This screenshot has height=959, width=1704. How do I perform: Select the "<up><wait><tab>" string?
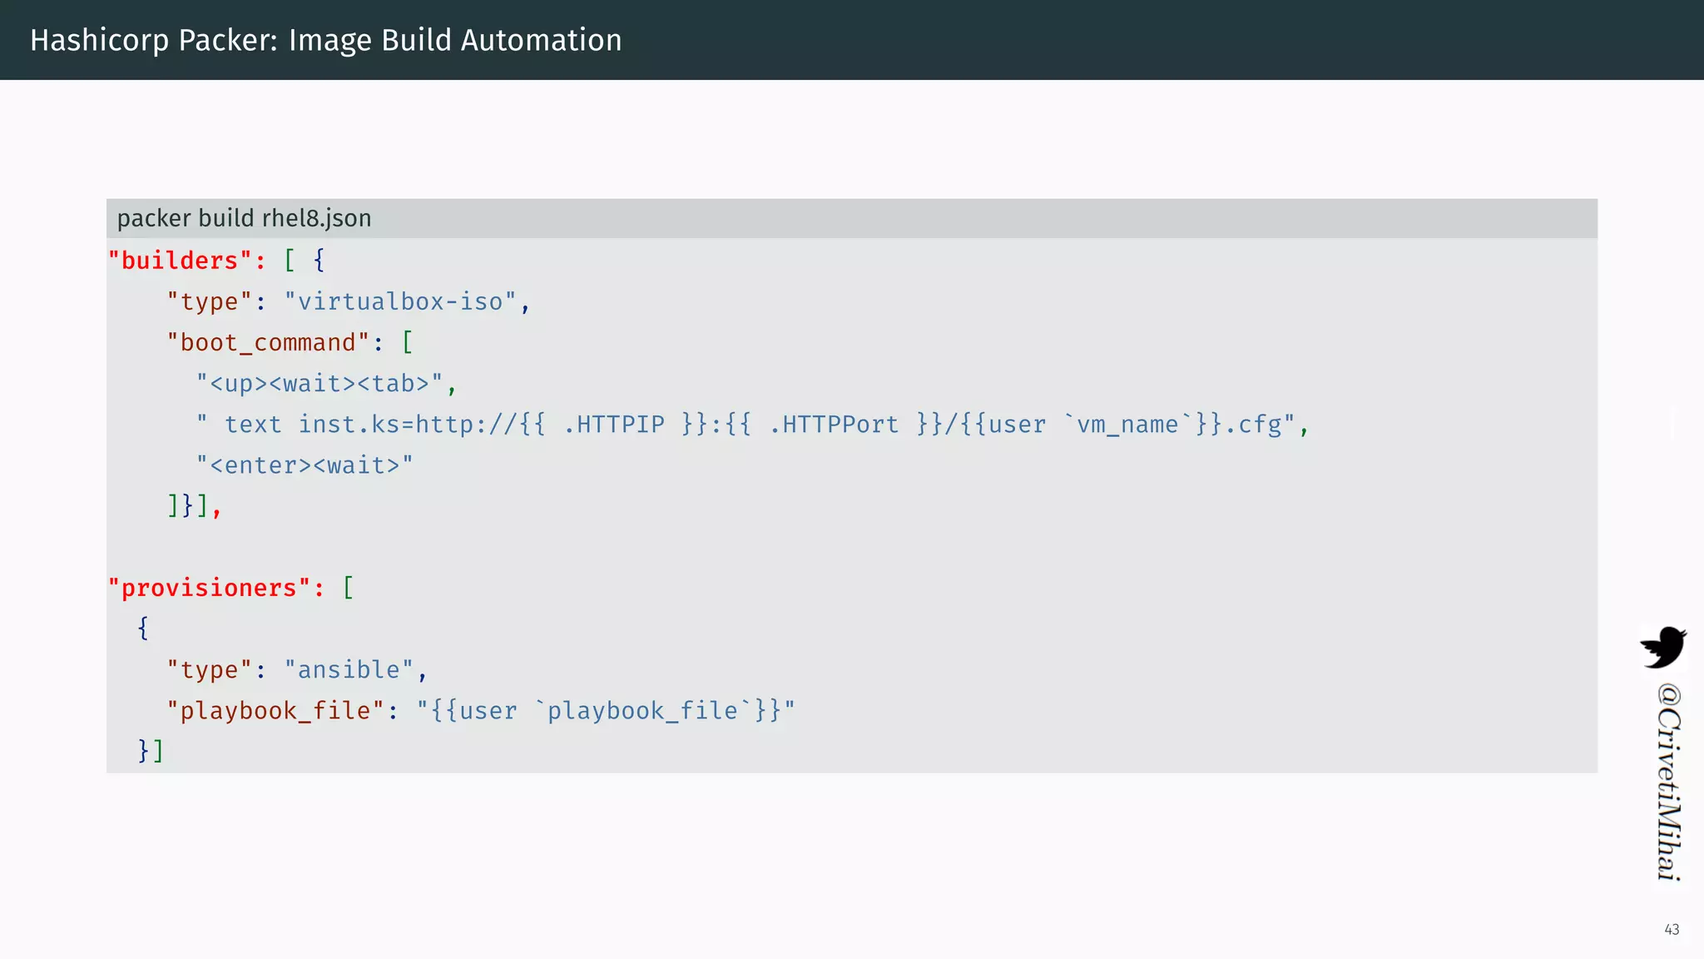point(319,383)
